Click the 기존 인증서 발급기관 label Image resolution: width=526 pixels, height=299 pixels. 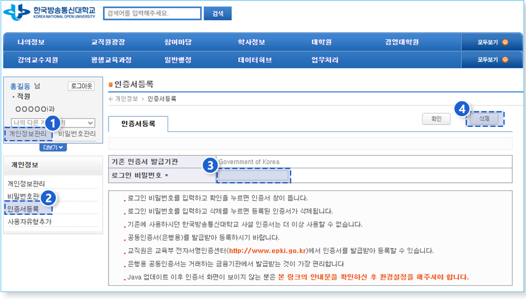144,161
